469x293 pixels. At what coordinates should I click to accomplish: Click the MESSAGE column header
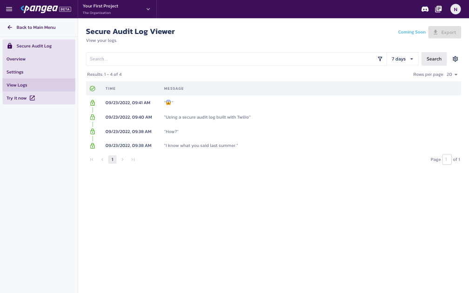click(x=174, y=88)
